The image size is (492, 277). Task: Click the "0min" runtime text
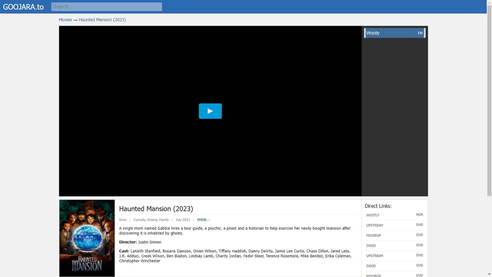(x=123, y=220)
